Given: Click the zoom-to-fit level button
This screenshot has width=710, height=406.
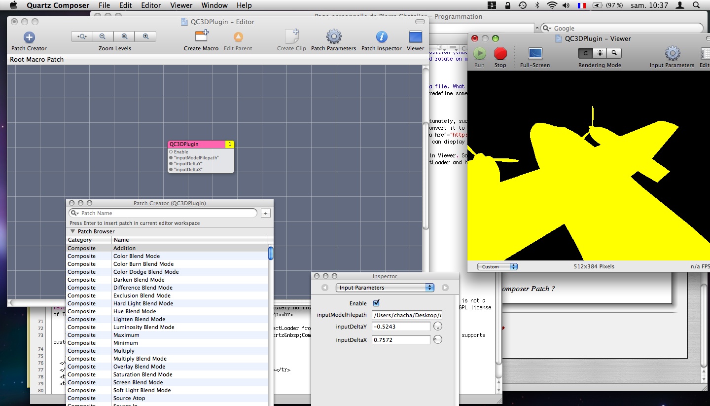Looking at the screenshot, I should click(82, 37).
